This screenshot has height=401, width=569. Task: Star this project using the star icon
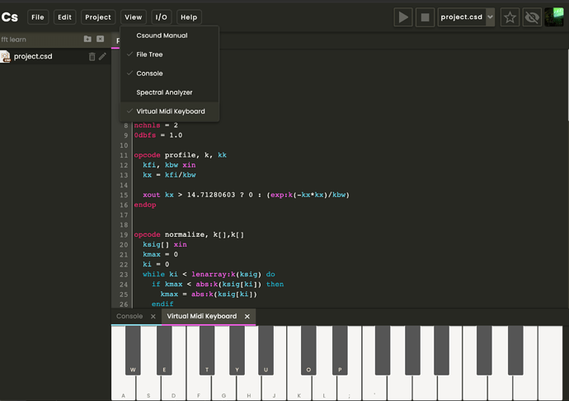click(510, 17)
